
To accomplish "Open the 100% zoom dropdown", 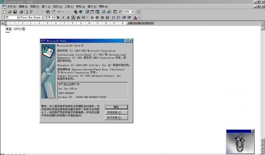I will [132, 12].
